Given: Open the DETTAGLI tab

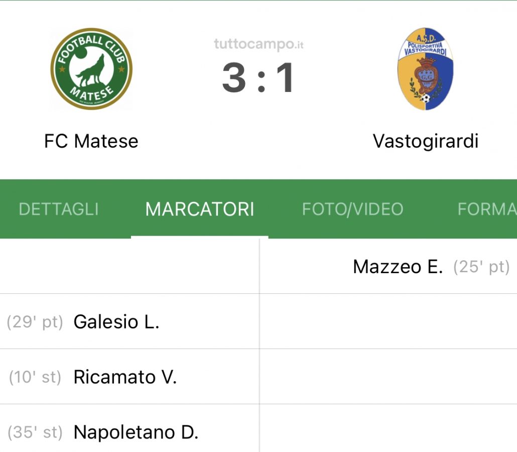Looking at the screenshot, I should pos(59,209).
